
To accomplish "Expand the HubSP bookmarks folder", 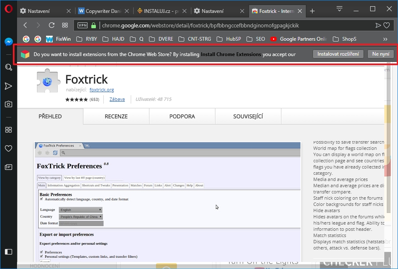I will coord(229,39).
